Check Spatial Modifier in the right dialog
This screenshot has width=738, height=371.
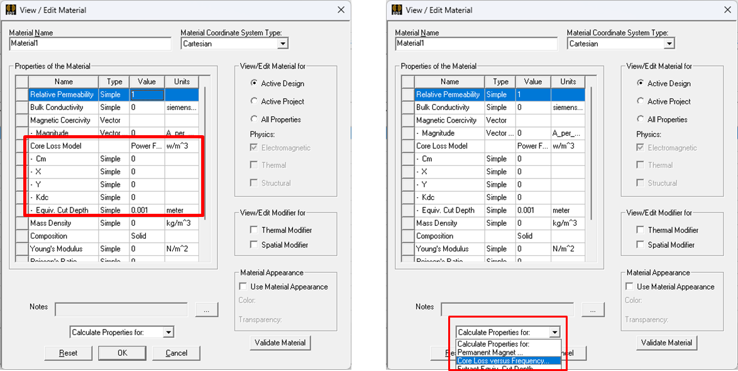(x=640, y=245)
